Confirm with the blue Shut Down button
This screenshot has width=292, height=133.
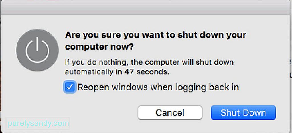[x=243, y=112]
